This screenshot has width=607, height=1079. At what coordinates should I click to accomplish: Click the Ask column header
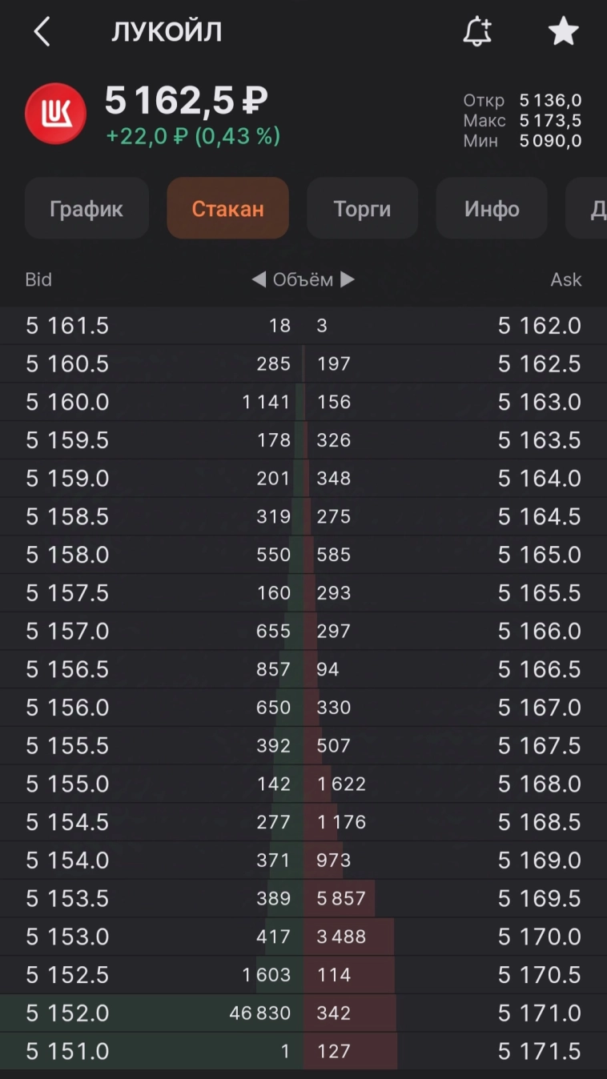(x=566, y=279)
